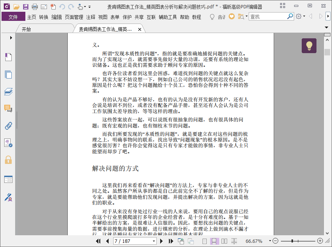Viewport: 332px width, 247px height.
Task: Open the hand mode dropdown arrow
Action: click(85, 7)
